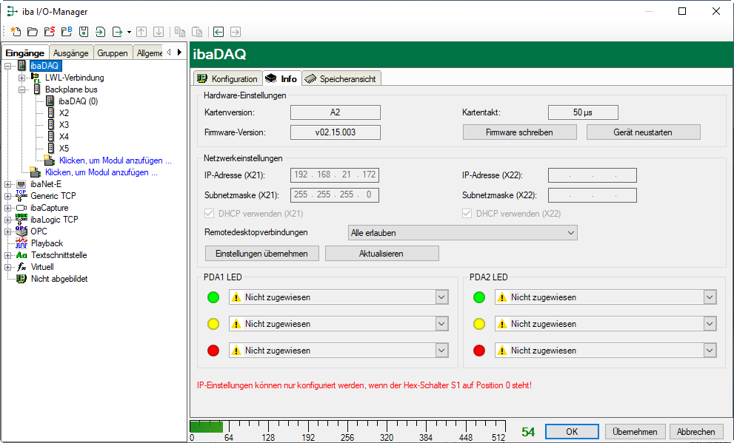Toggle DHCP verwenden (X22) checkbox
The height and width of the screenshot is (443, 734).
point(467,214)
